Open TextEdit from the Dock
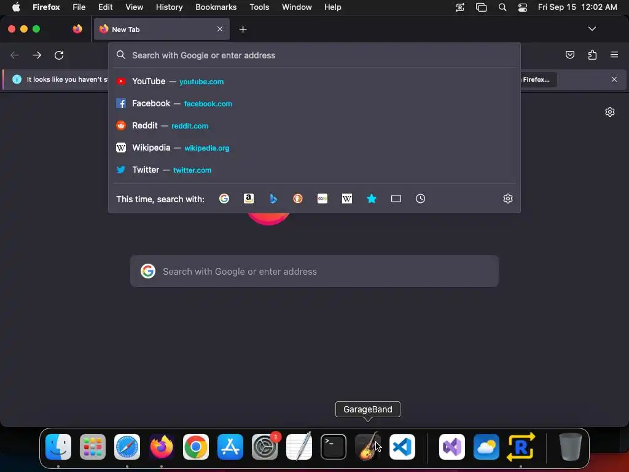Image resolution: width=629 pixels, height=472 pixels. tap(299, 446)
